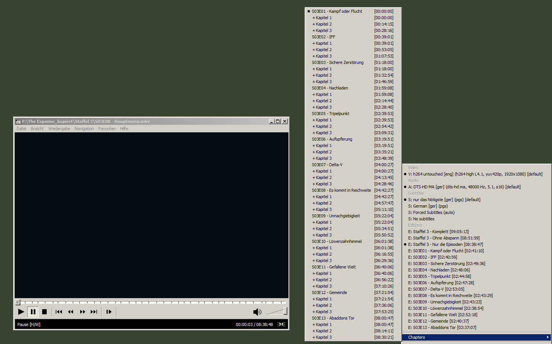Open the Navigation menu
The width and height of the screenshot is (552, 344).
pos(84,128)
